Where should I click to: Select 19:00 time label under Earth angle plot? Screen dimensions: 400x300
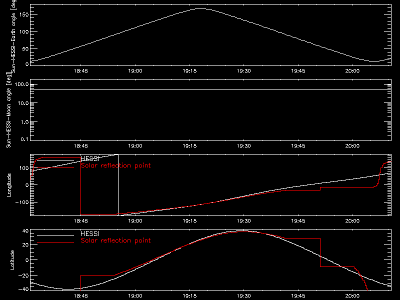coord(135,70)
